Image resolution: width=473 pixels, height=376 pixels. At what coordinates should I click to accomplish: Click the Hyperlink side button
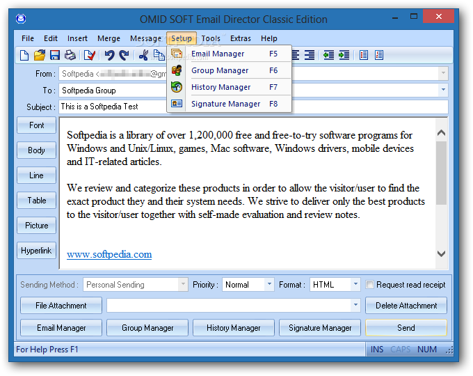click(36, 251)
